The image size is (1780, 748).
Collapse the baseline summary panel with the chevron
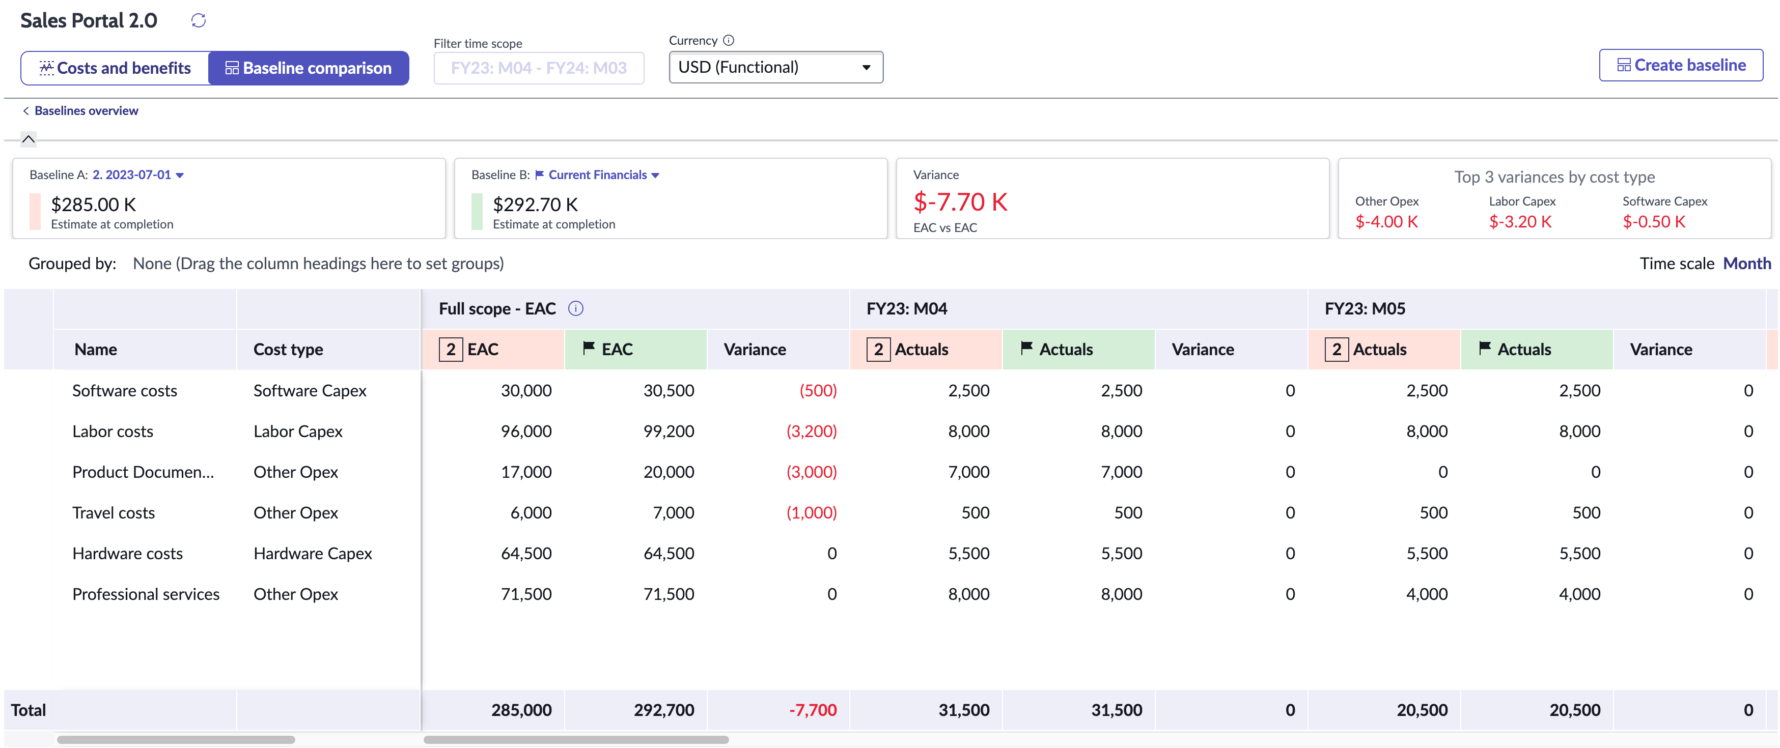click(29, 139)
